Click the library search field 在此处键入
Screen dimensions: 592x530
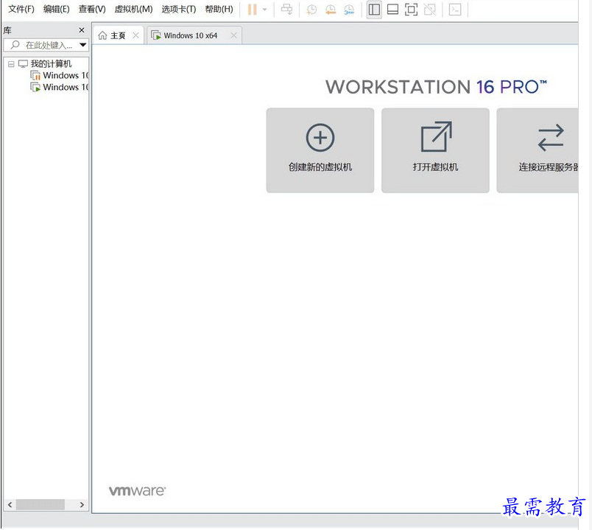(x=45, y=46)
